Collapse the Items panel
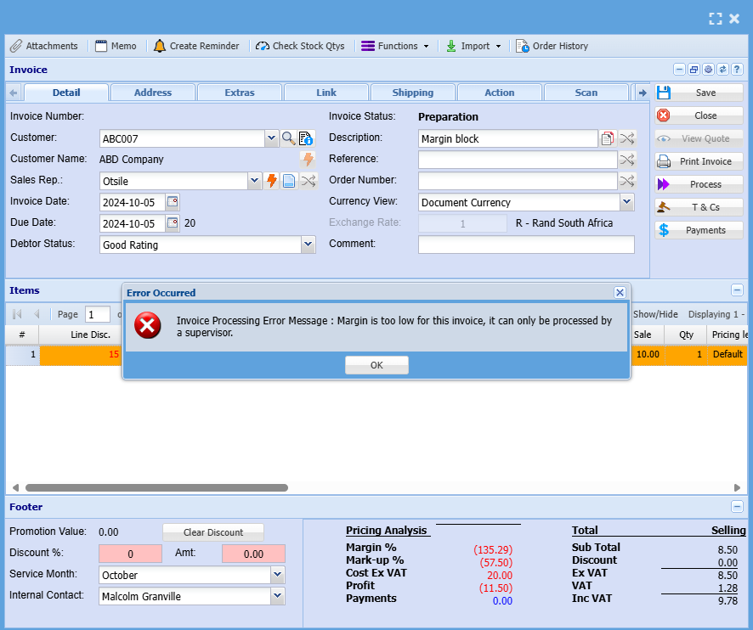Viewport: 753px width, 630px height. (737, 290)
